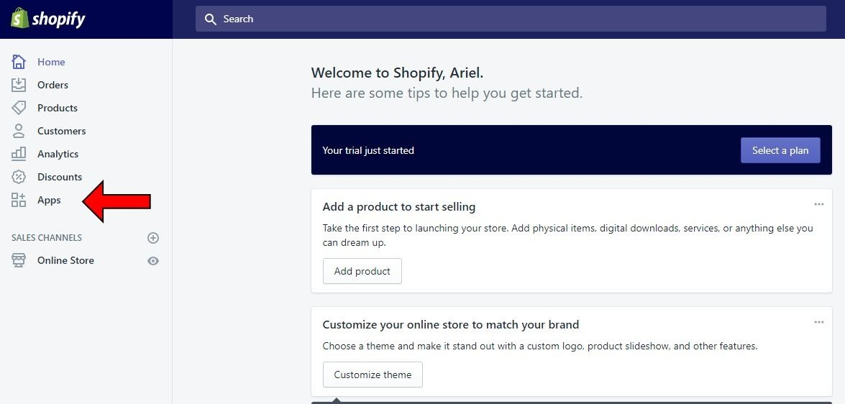Focus the Search input field
The image size is (845, 404).
(x=511, y=19)
